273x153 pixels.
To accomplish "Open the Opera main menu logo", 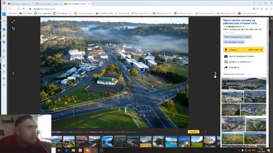I will coord(4,3).
